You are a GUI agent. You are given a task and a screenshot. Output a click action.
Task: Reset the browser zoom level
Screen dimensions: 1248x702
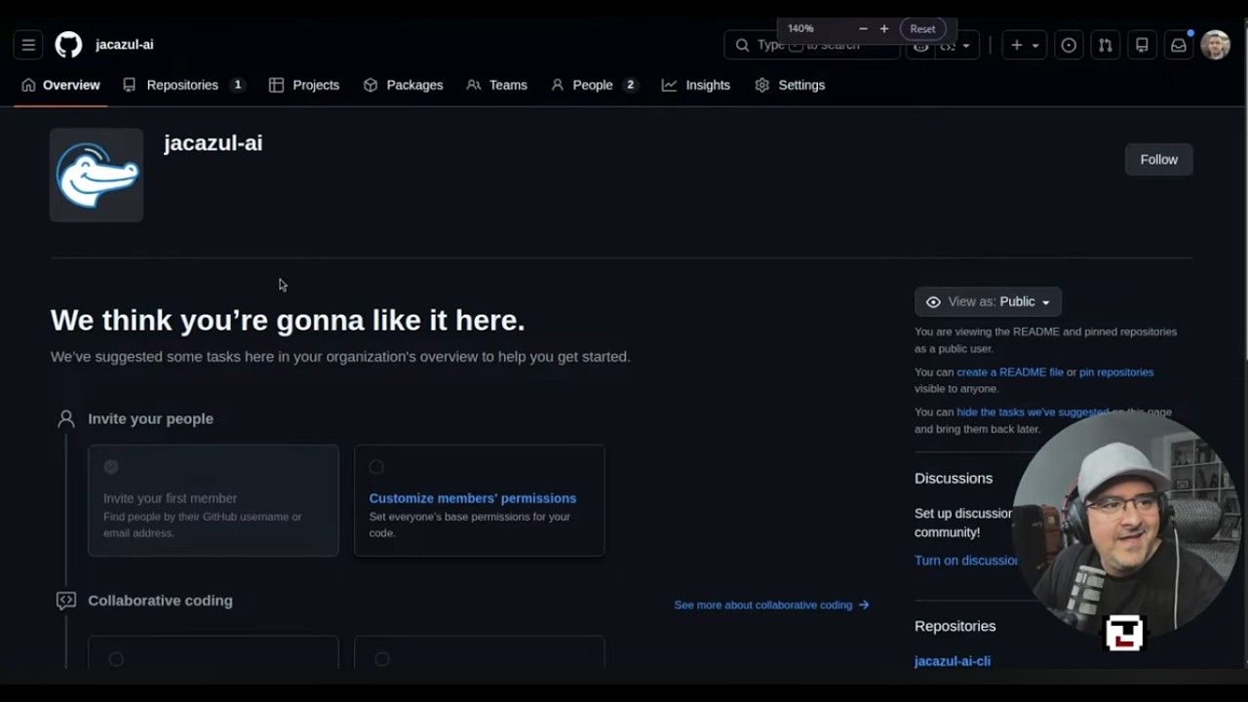tap(922, 29)
